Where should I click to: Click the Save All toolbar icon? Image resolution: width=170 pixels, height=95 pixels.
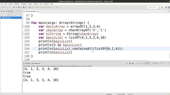(10, 7)
